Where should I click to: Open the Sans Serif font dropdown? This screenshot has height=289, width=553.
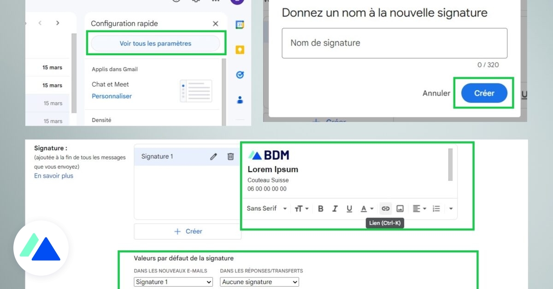[266, 208]
